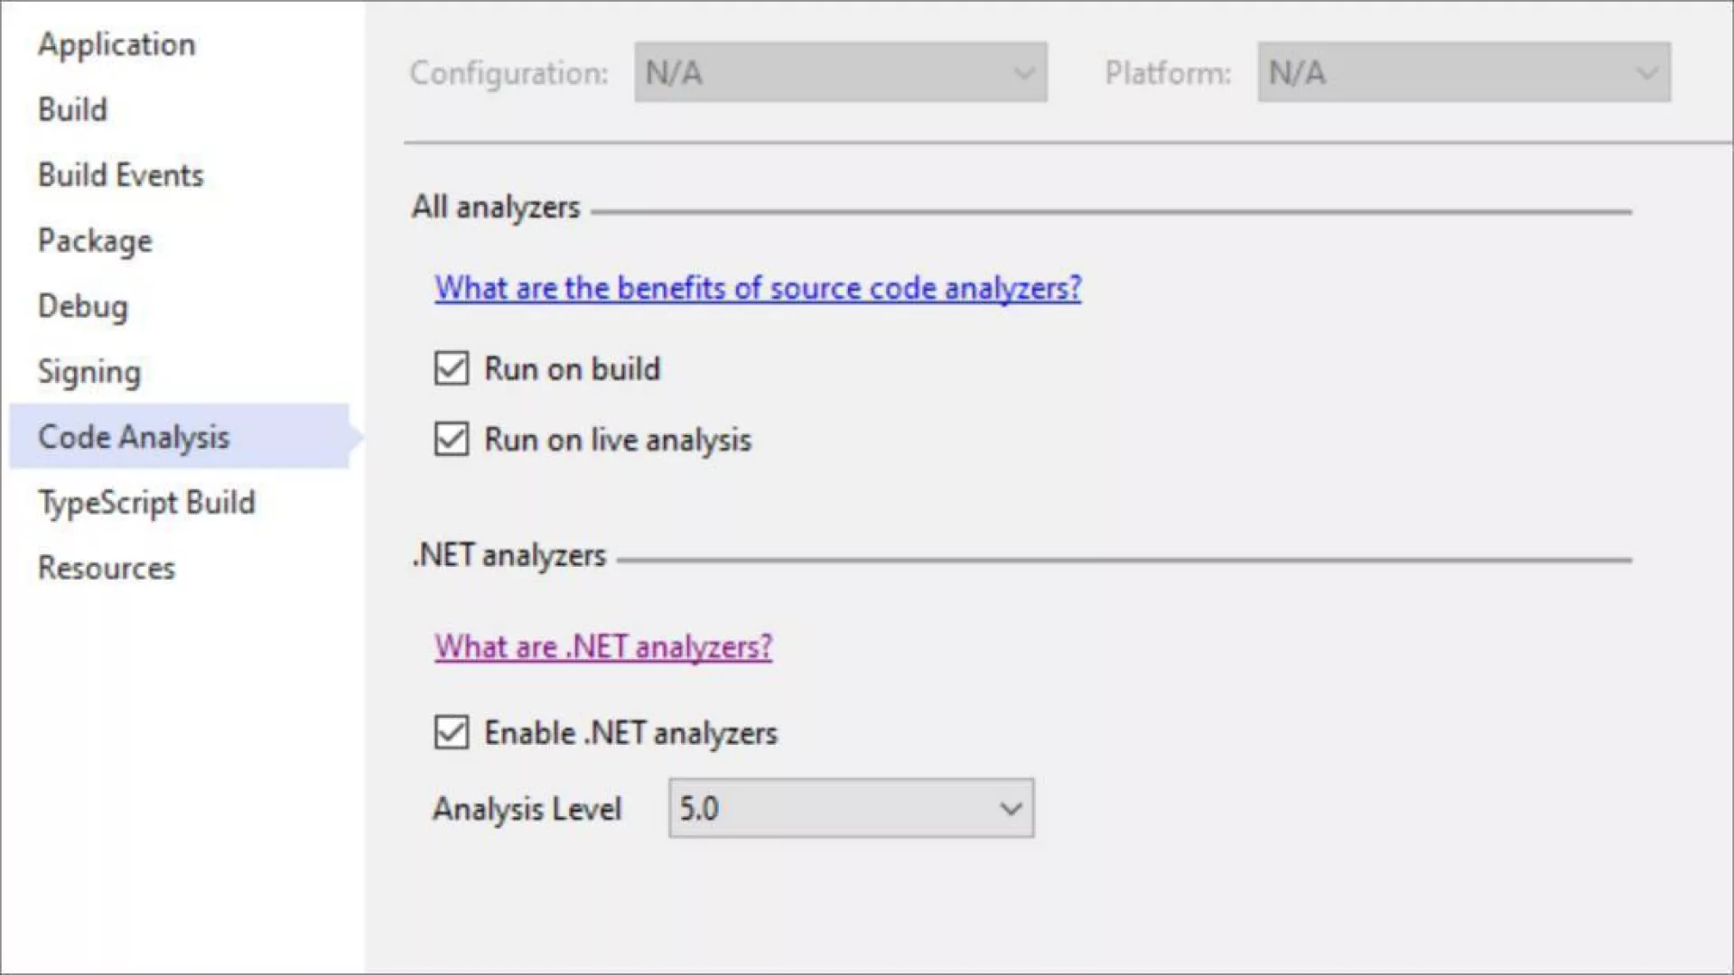Open the Application settings tab
Screen dimensions: 1734x975
click(x=117, y=44)
